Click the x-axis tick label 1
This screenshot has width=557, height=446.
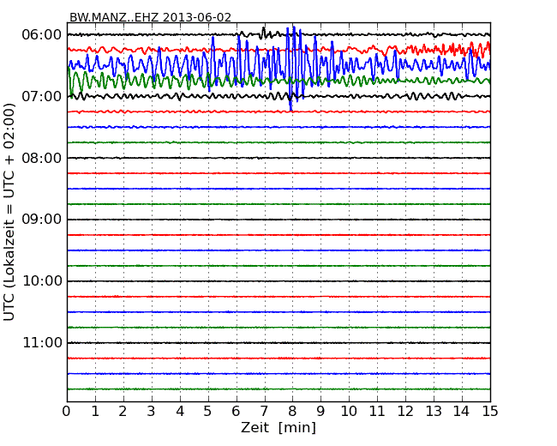coord(95,412)
